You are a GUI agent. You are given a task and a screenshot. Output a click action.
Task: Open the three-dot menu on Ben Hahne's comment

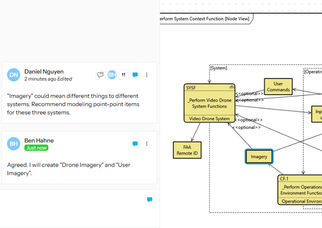coord(147,144)
